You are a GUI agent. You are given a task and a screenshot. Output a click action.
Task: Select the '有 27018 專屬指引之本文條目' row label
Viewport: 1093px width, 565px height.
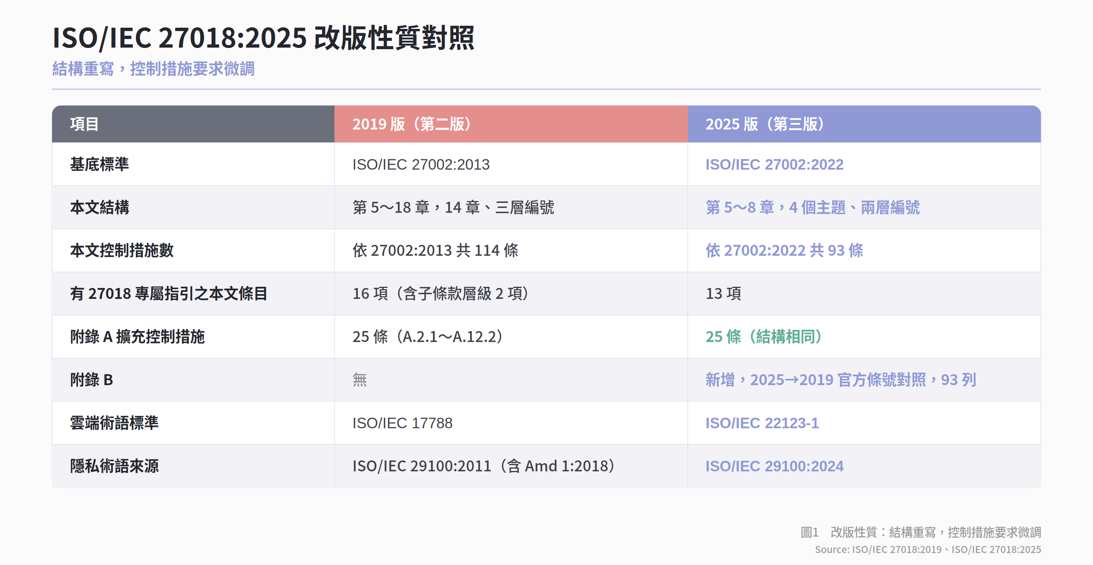[169, 293]
